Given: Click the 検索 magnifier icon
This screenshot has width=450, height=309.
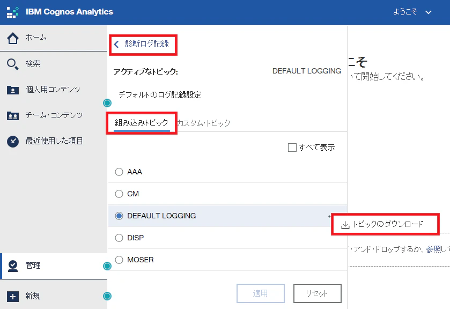Looking at the screenshot, I should tap(13, 64).
